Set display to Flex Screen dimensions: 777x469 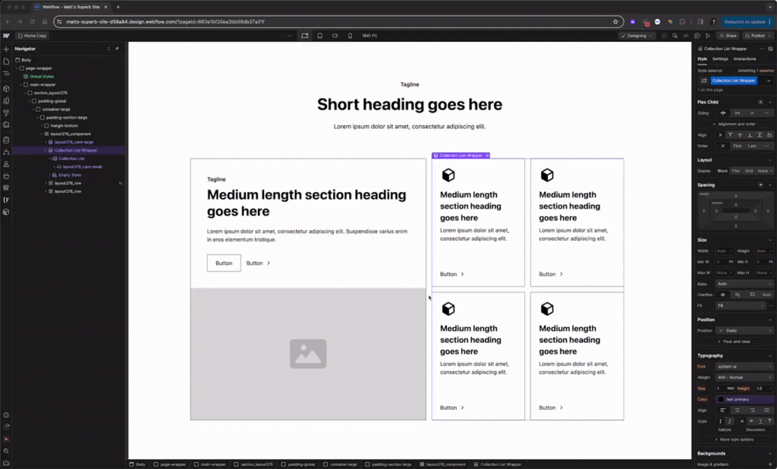click(x=736, y=171)
